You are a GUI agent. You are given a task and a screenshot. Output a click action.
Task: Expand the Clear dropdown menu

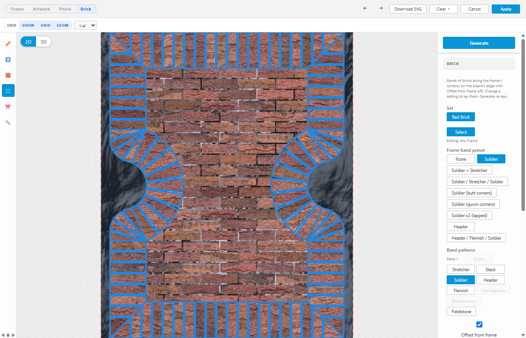coord(443,9)
